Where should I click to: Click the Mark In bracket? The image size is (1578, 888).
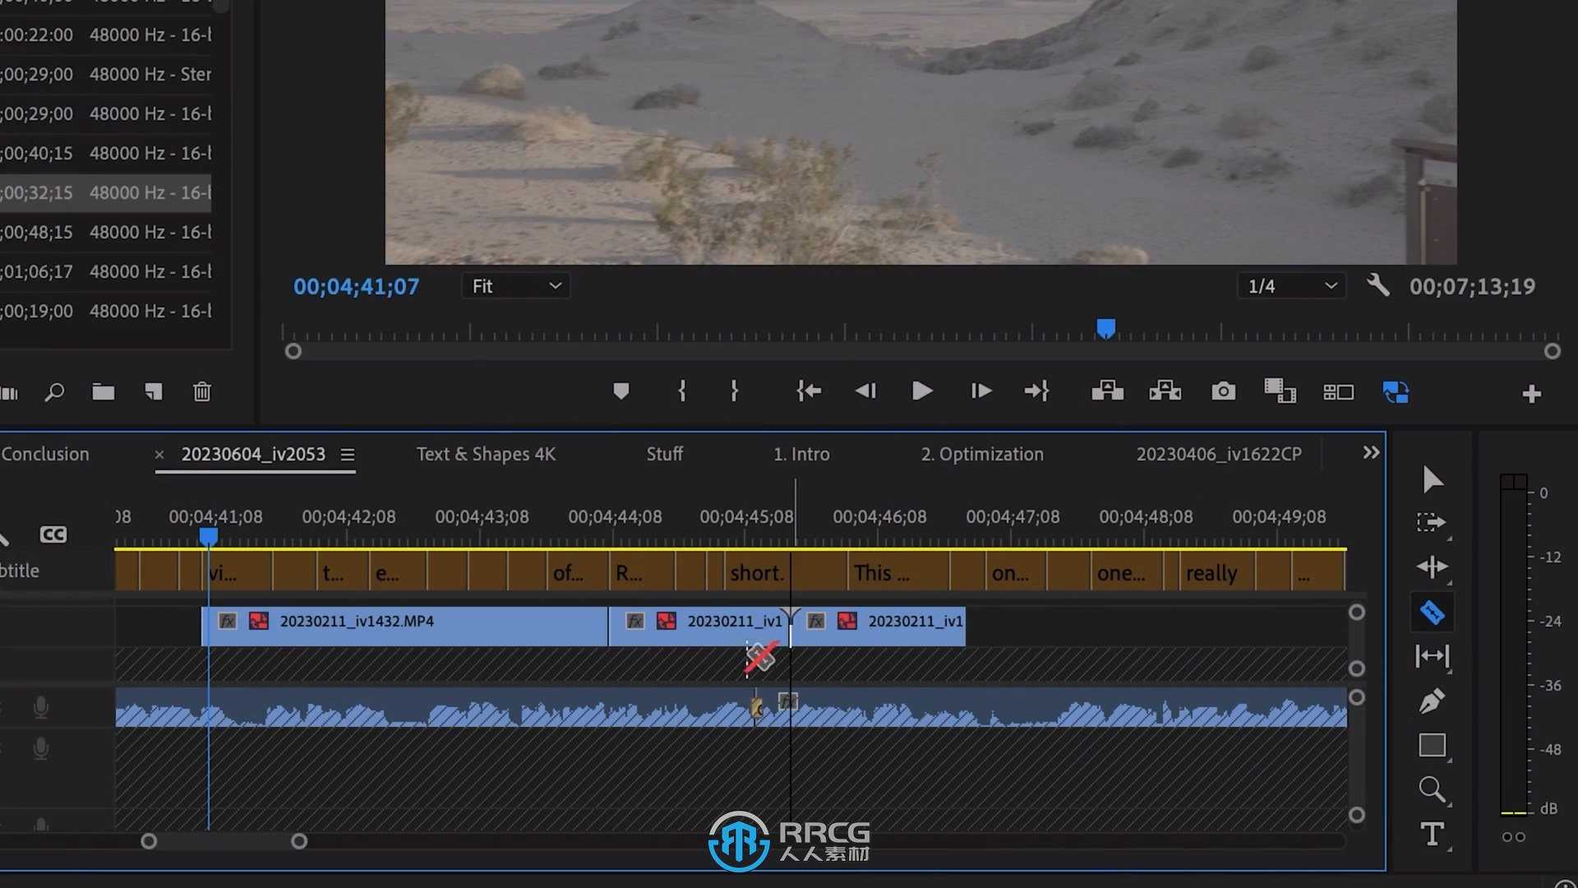[x=681, y=391]
